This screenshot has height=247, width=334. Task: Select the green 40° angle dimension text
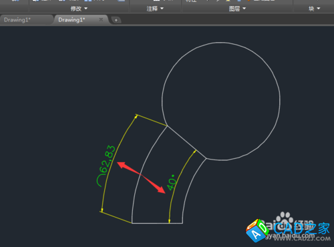172,183
